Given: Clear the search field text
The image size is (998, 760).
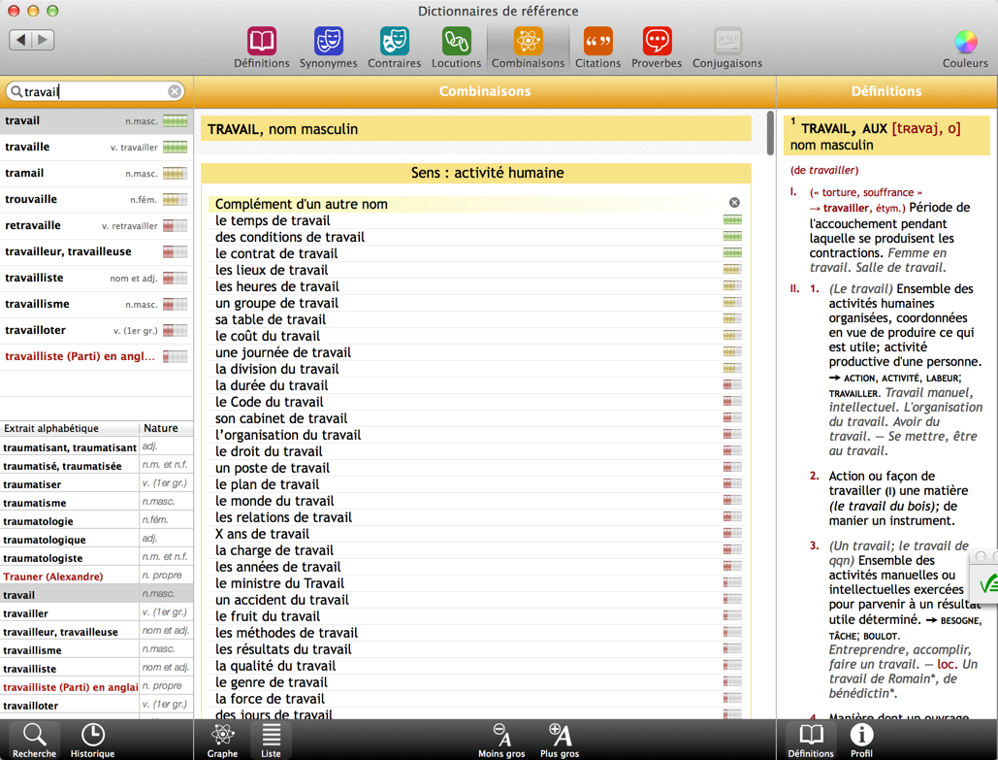Looking at the screenshot, I should pos(175,92).
